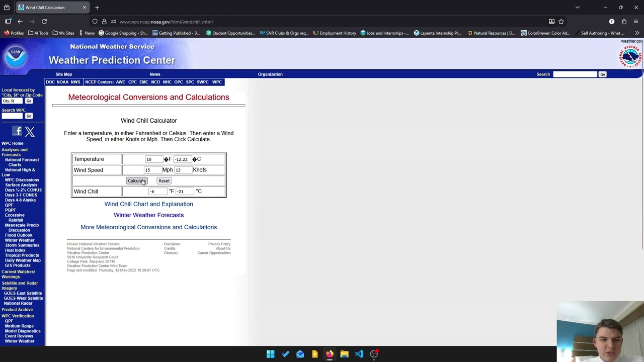This screenshot has width=644, height=362.
Task: Click the Reset button
Action: pos(164,181)
